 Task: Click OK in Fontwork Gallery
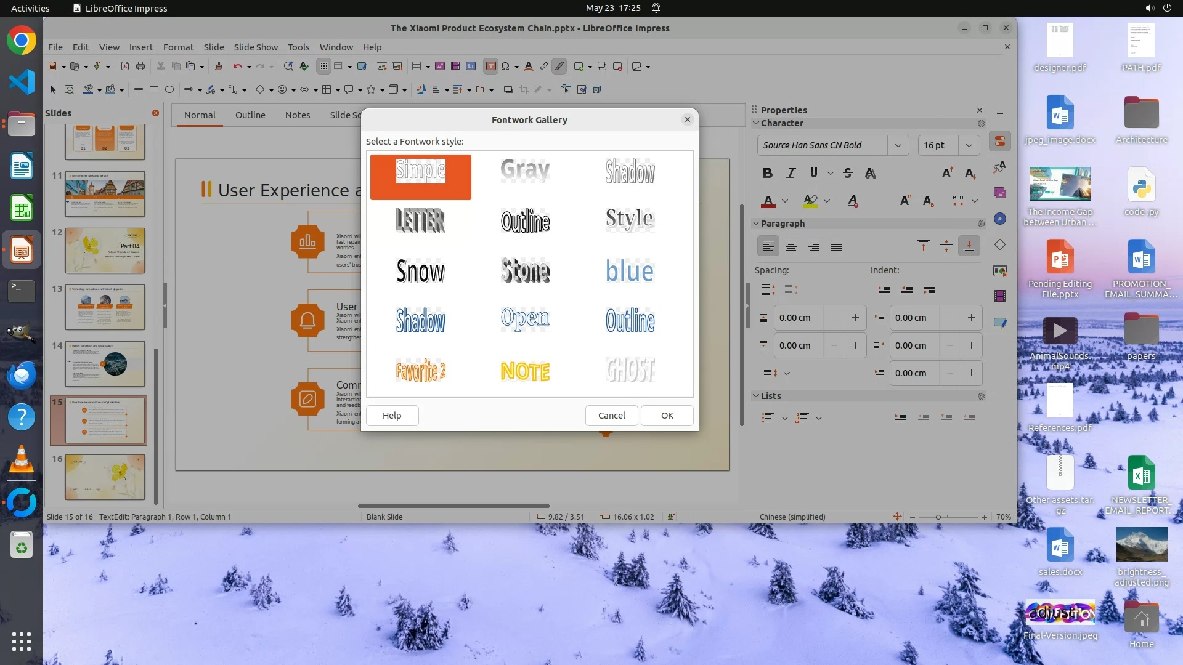click(x=667, y=416)
